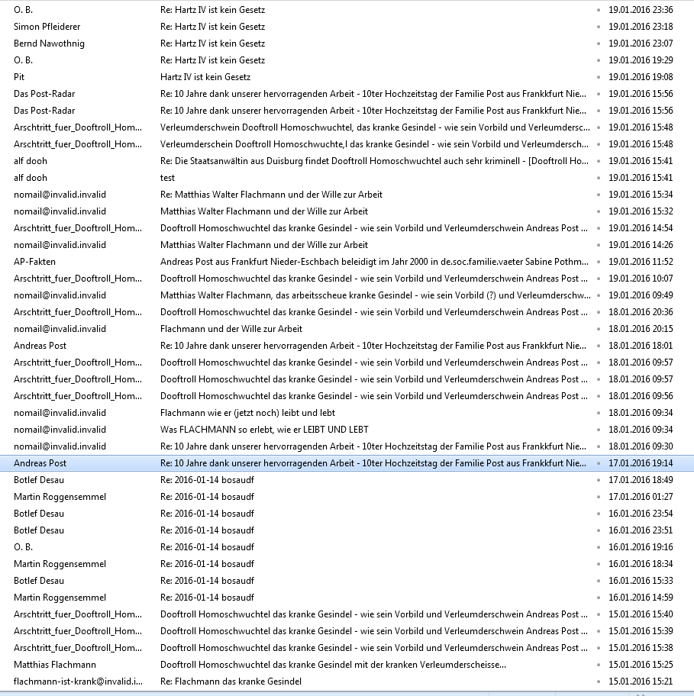This screenshot has height=696, width=694.
Task: Click date "19.01.2016 14:26"
Action: [x=641, y=245]
